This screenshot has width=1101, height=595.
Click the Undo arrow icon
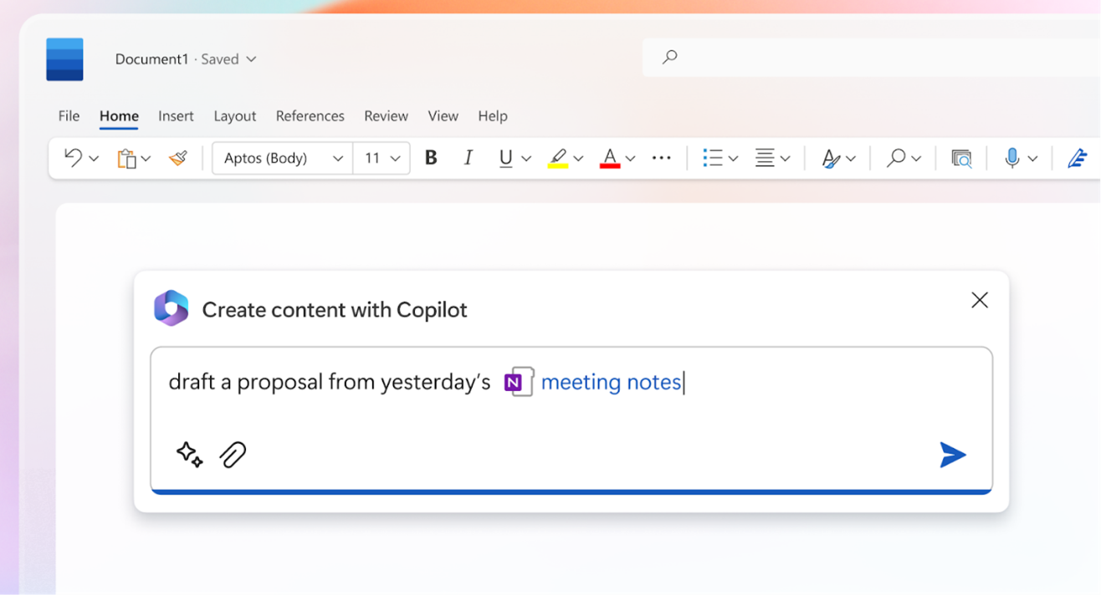click(x=73, y=157)
